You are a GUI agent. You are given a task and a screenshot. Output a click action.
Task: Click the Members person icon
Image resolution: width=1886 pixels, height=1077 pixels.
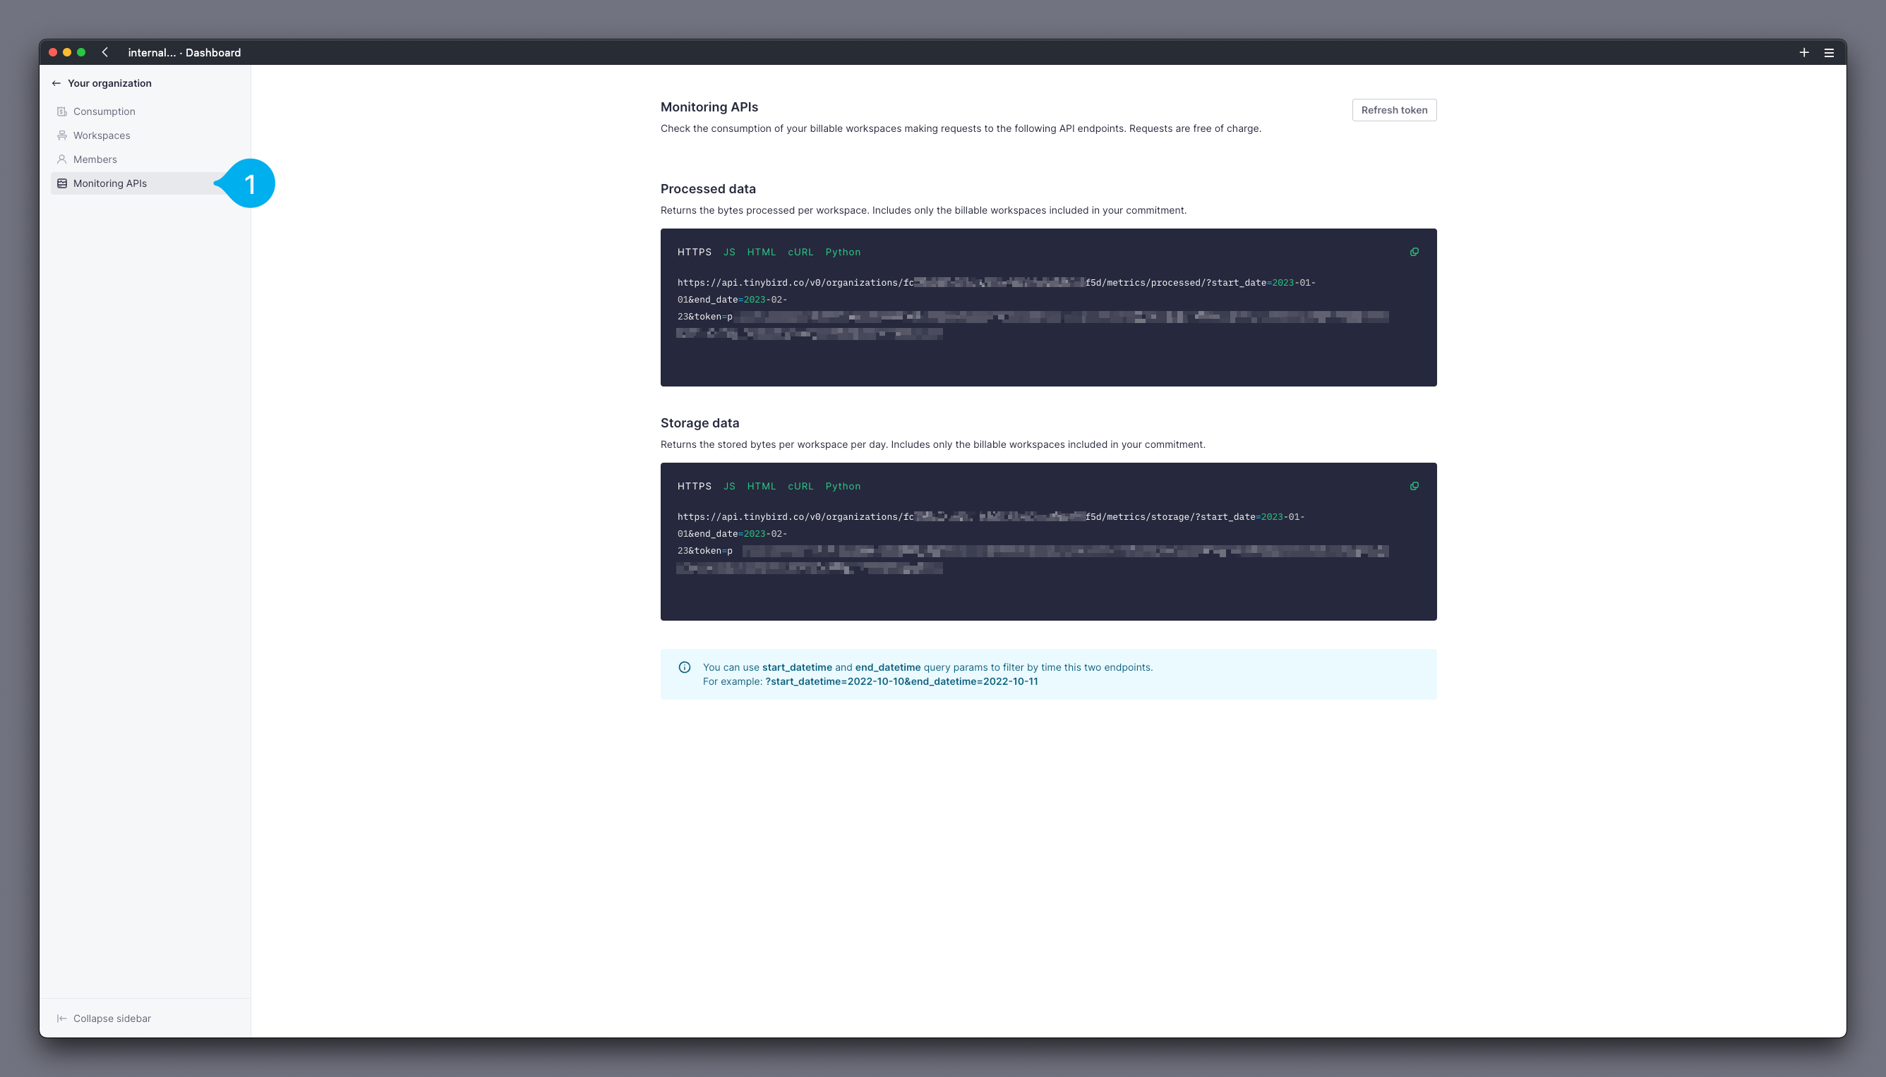tap(62, 160)
